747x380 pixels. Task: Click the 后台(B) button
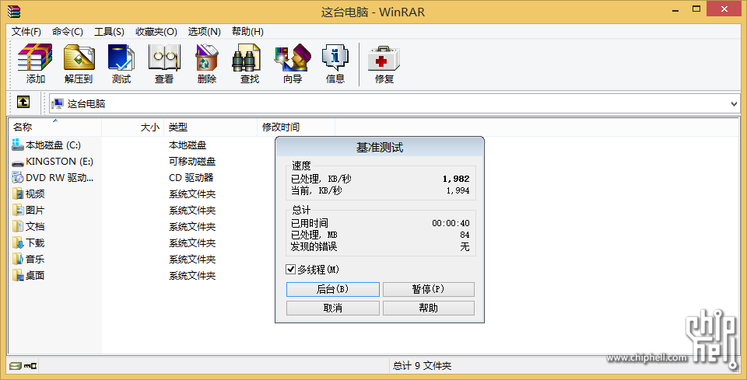[x=332, y=289]
